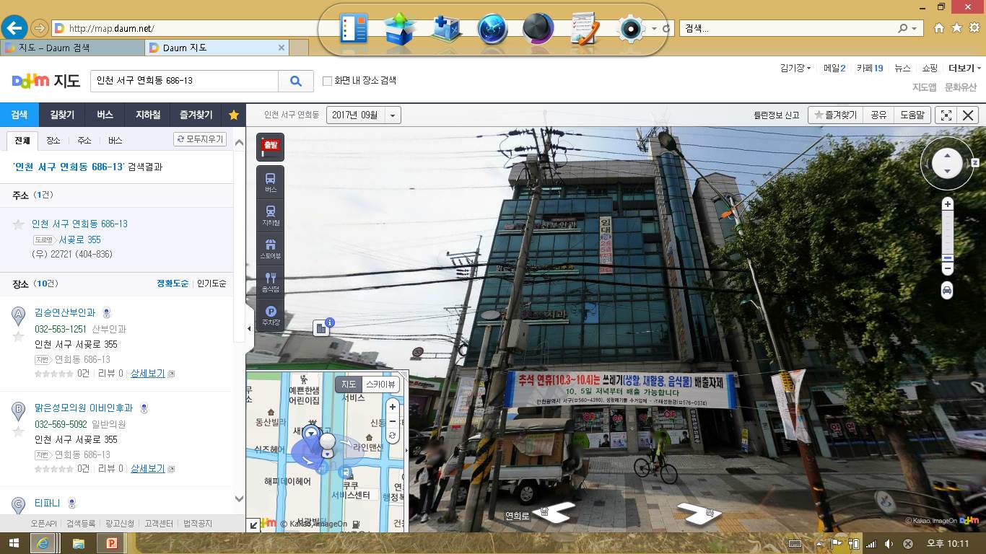Click the blue magnifier search button

(x=296, y=81)
